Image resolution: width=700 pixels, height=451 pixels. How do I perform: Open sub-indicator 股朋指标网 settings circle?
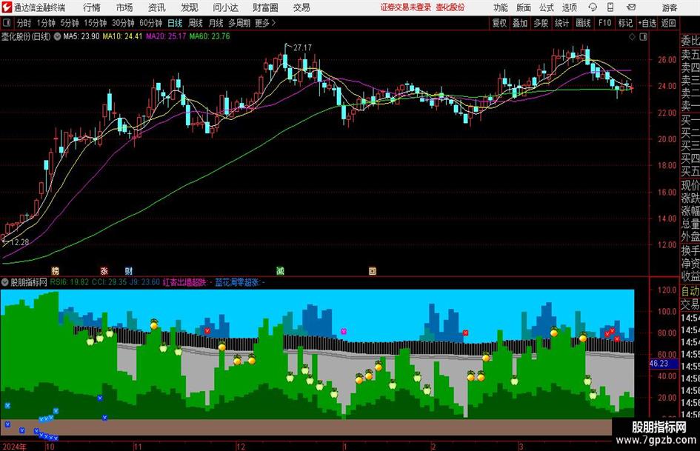pyautogui.click(x=5, y=282)
